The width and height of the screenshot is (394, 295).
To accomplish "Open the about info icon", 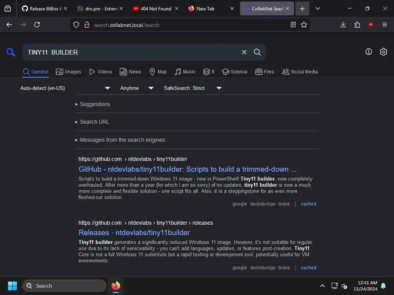I will 369,52.
